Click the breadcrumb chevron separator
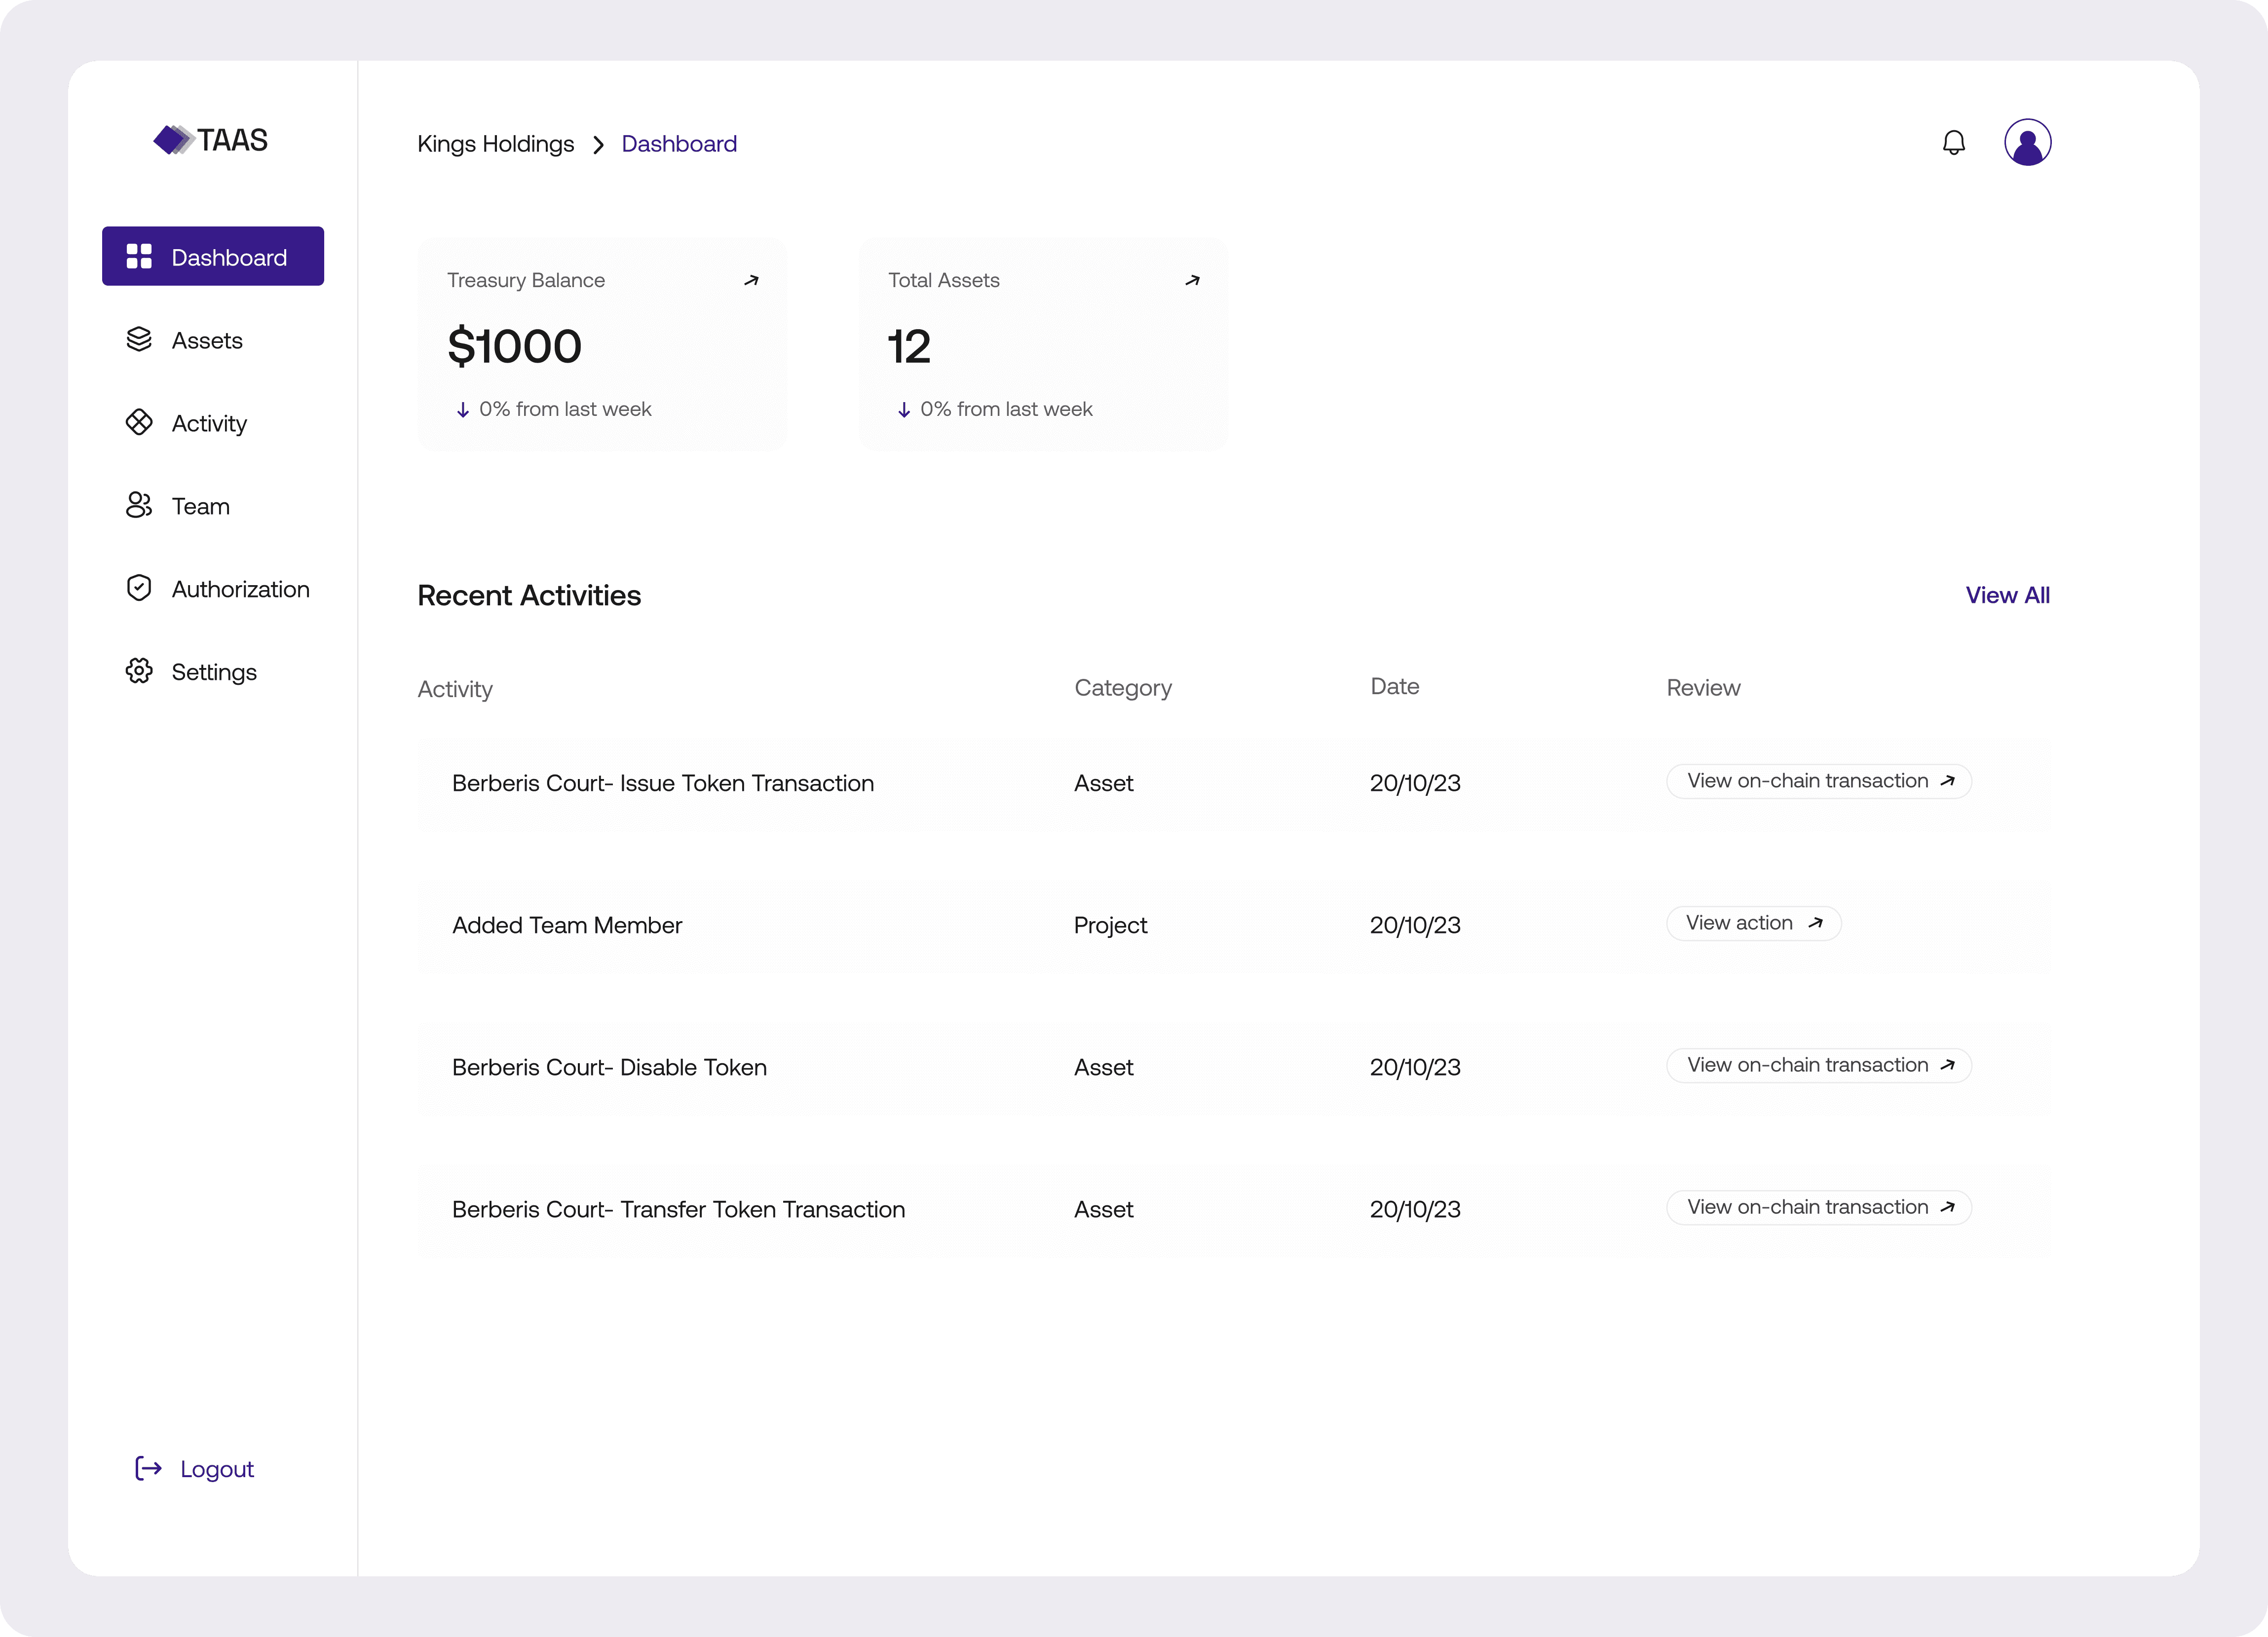 pos(598,145)
